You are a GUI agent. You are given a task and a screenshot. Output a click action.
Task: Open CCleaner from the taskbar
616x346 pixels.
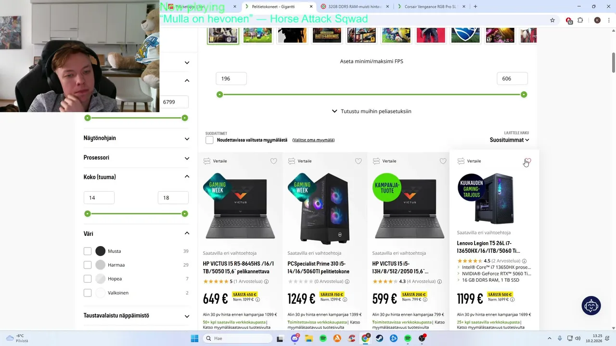point(351,338)
